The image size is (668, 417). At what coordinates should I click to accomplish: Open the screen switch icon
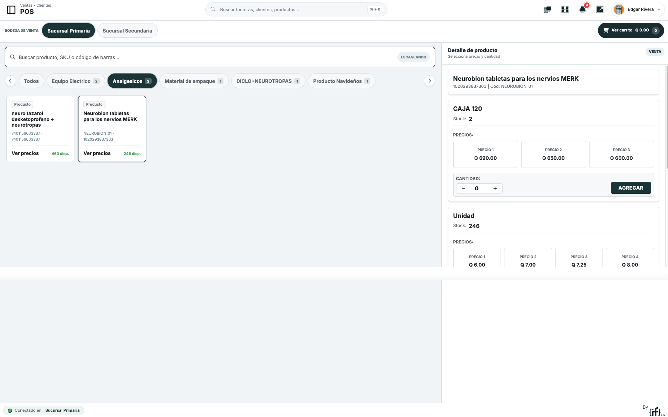coord(547,10)
